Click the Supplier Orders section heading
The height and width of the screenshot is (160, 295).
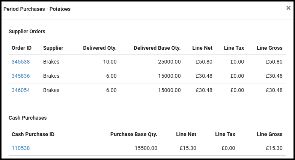(27, 31)
